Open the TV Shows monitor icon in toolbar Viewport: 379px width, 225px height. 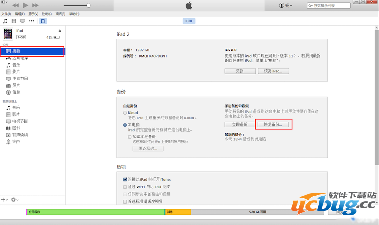(x=22, y=21)
